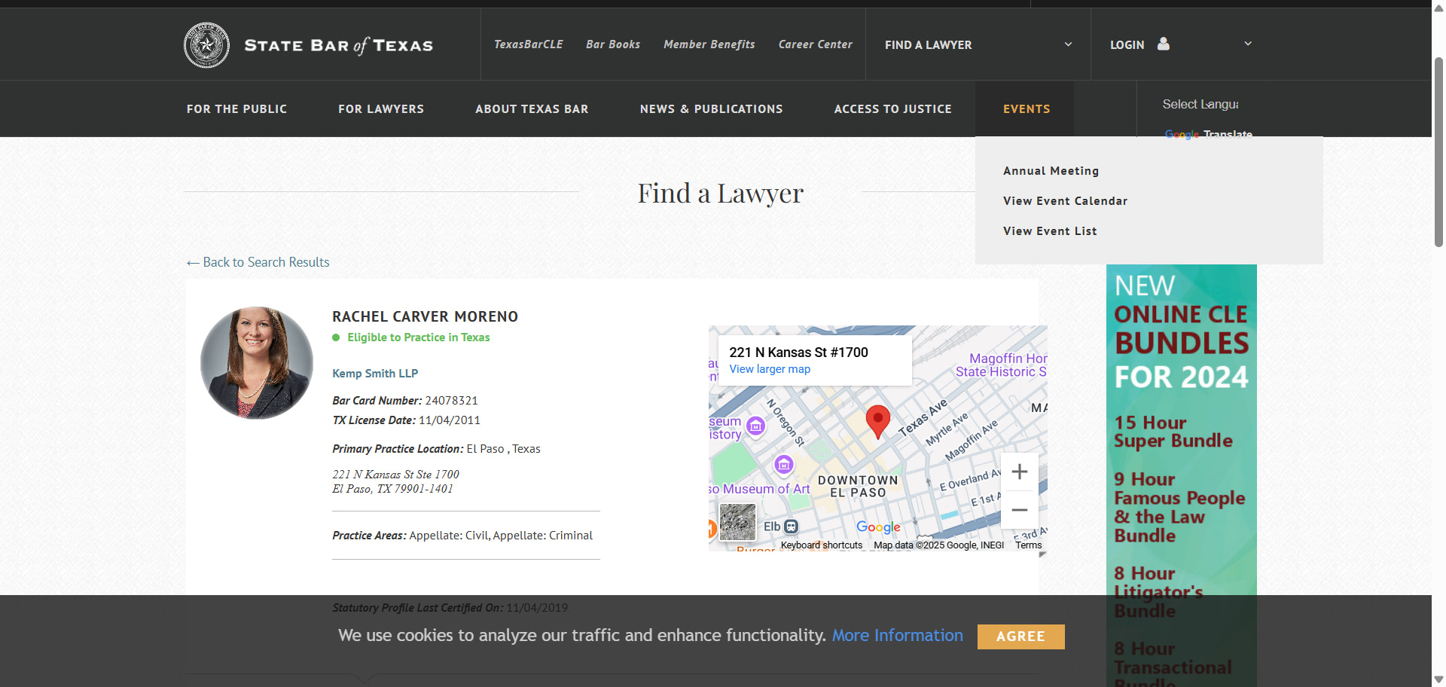Click the Google logo on the map

[878, 527]
